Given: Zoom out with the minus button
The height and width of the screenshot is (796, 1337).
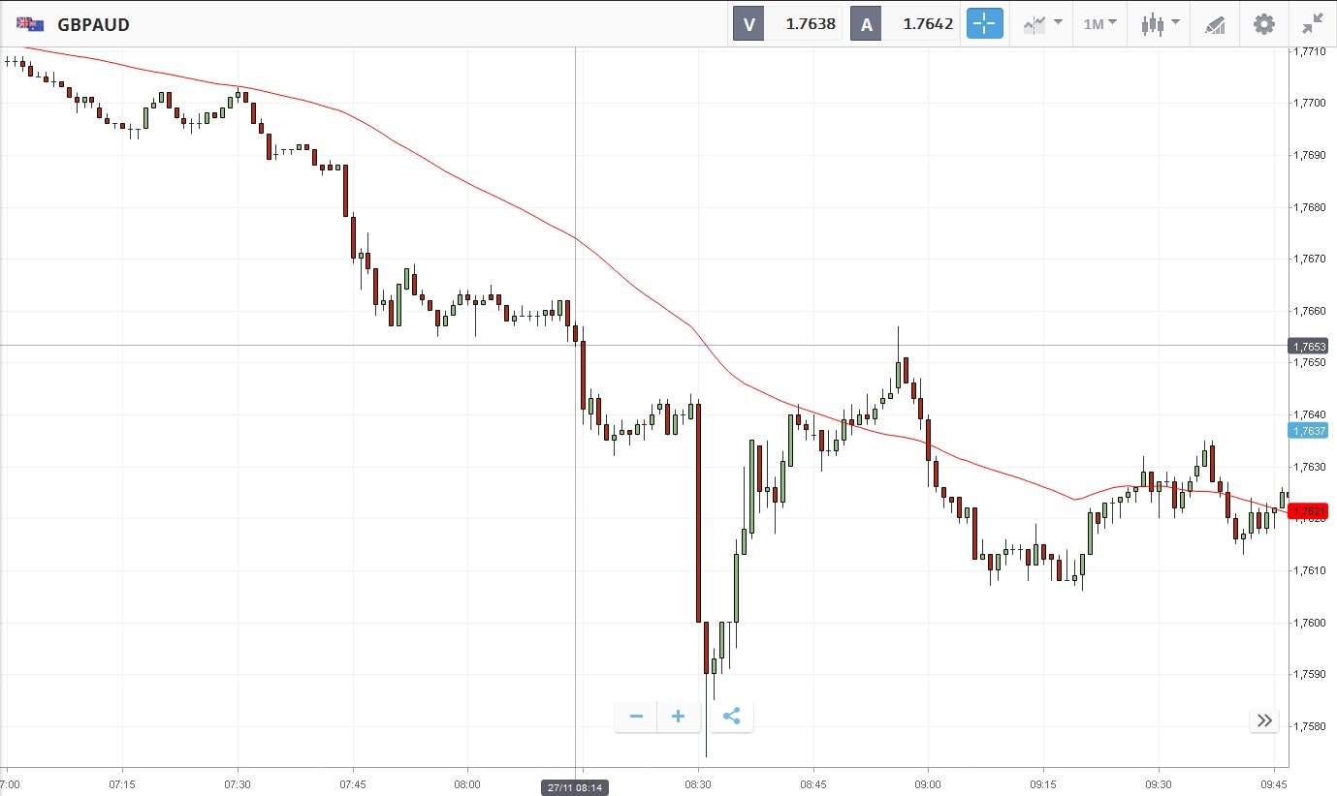Looking at the screenshot, I should tap(636, 717).
